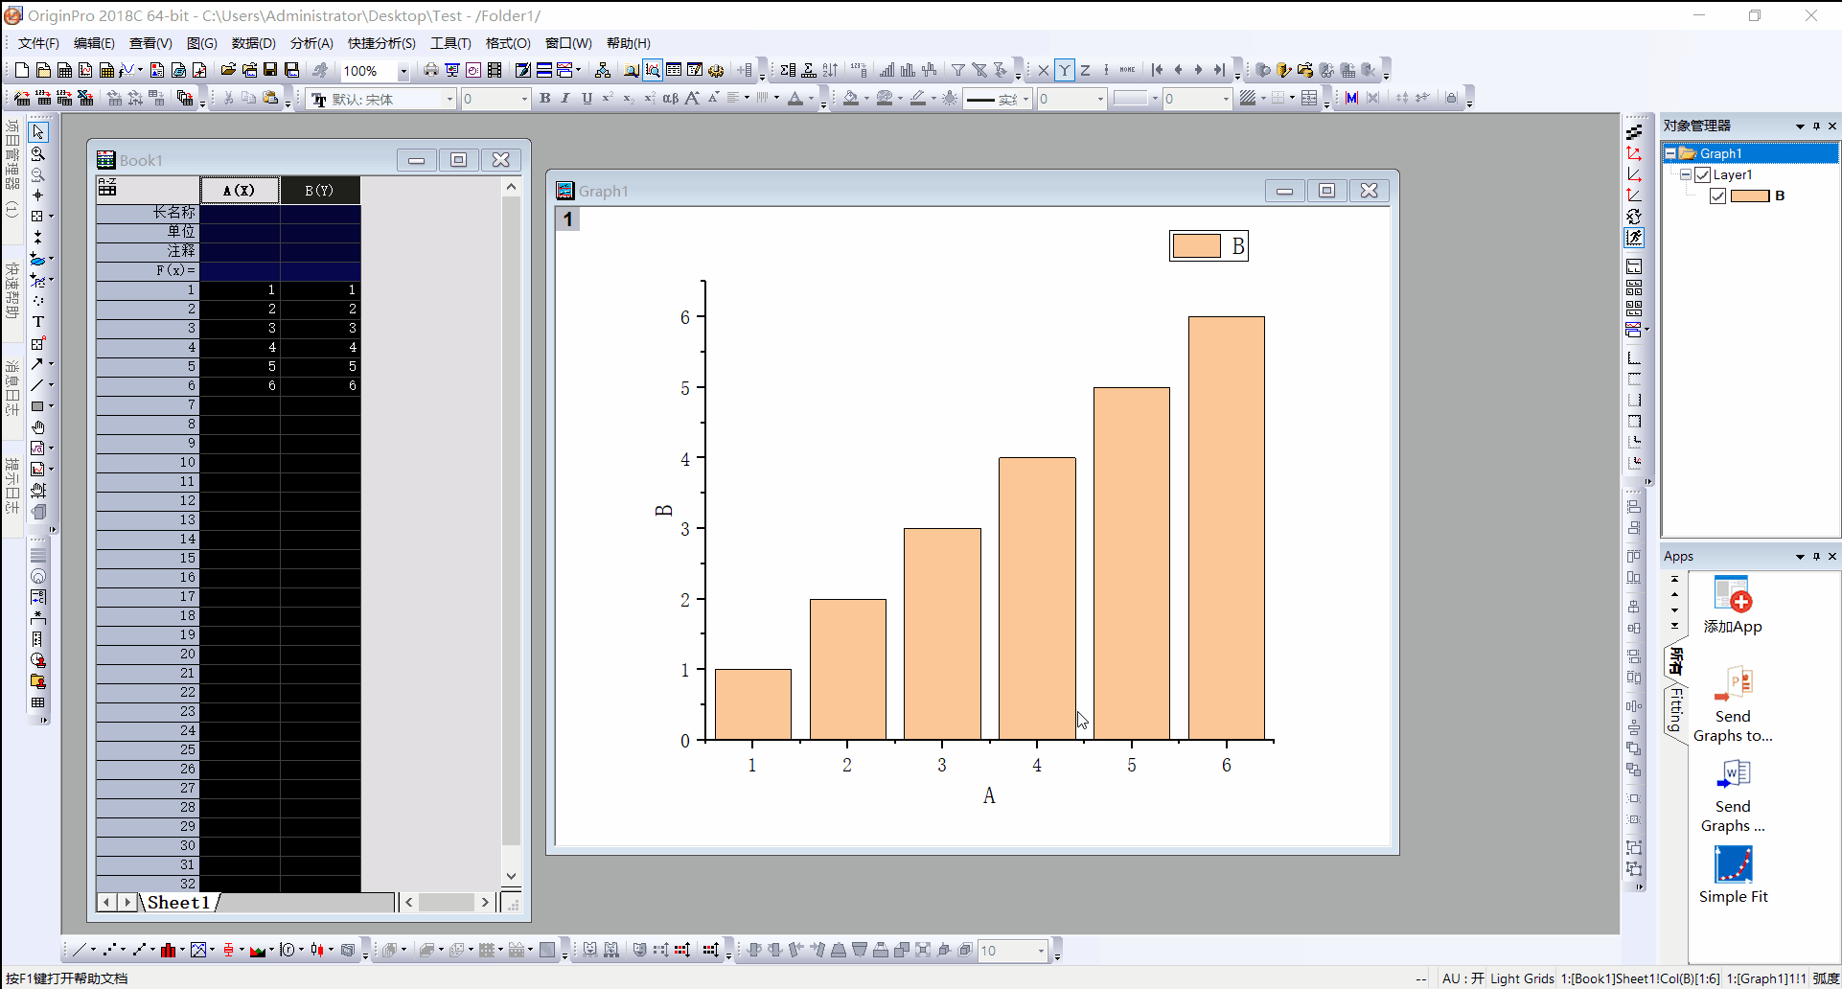Select column B(Y) header
This screenshot has width=1842, height=989.
tap(320, 190)
